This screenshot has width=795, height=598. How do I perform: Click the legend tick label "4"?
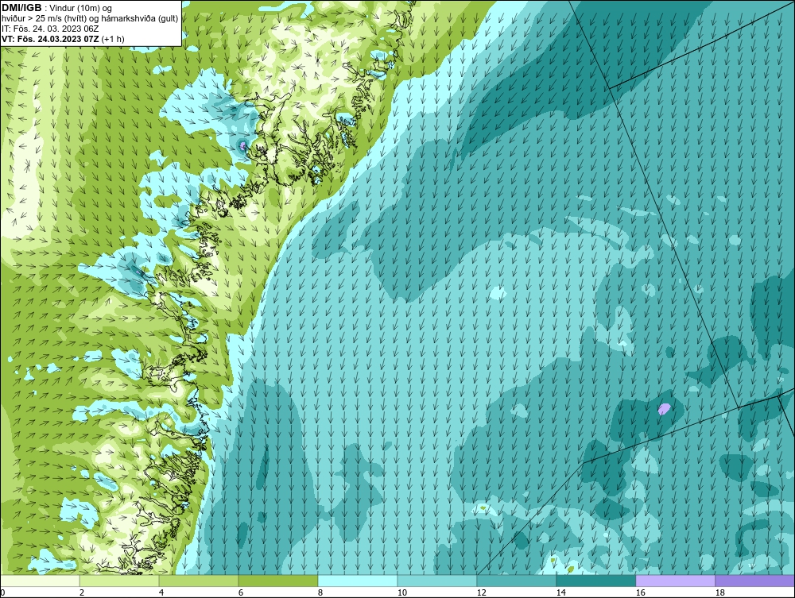click(161, 592)
